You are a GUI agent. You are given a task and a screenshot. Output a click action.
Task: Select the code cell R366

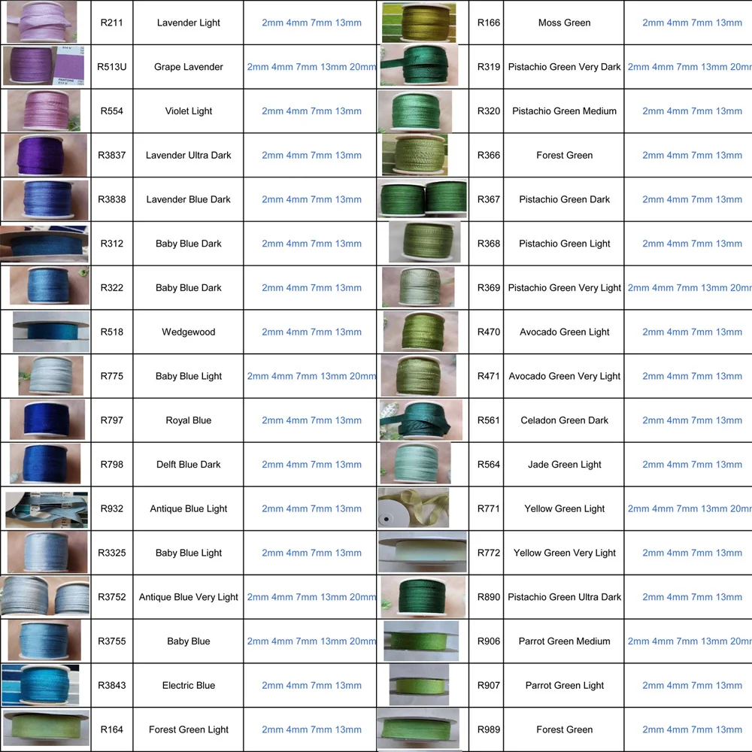(x=488, y=155)
